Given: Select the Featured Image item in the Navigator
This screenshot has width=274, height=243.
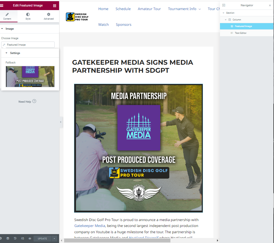Looking at the screenshot, I should click(x=247, y=26).
